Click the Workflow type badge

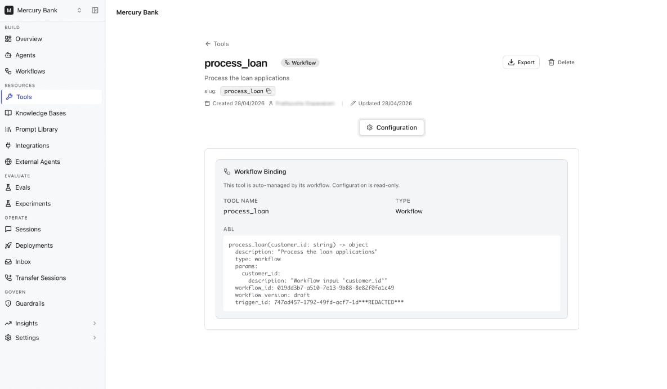click(x=300, y=62)
